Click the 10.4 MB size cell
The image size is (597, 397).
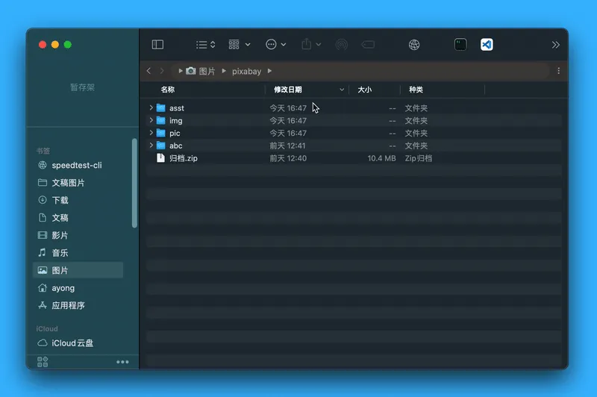click(x=381, y=158)
